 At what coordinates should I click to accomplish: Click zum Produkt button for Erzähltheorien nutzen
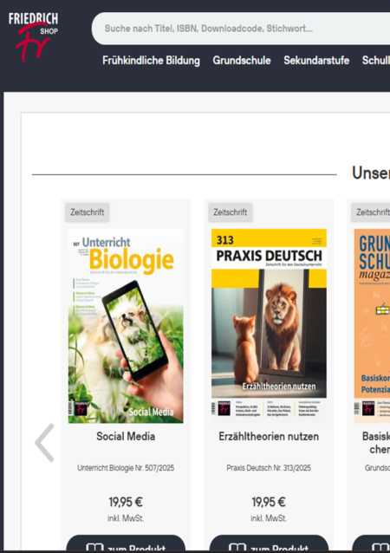click(x=269, y=543)
